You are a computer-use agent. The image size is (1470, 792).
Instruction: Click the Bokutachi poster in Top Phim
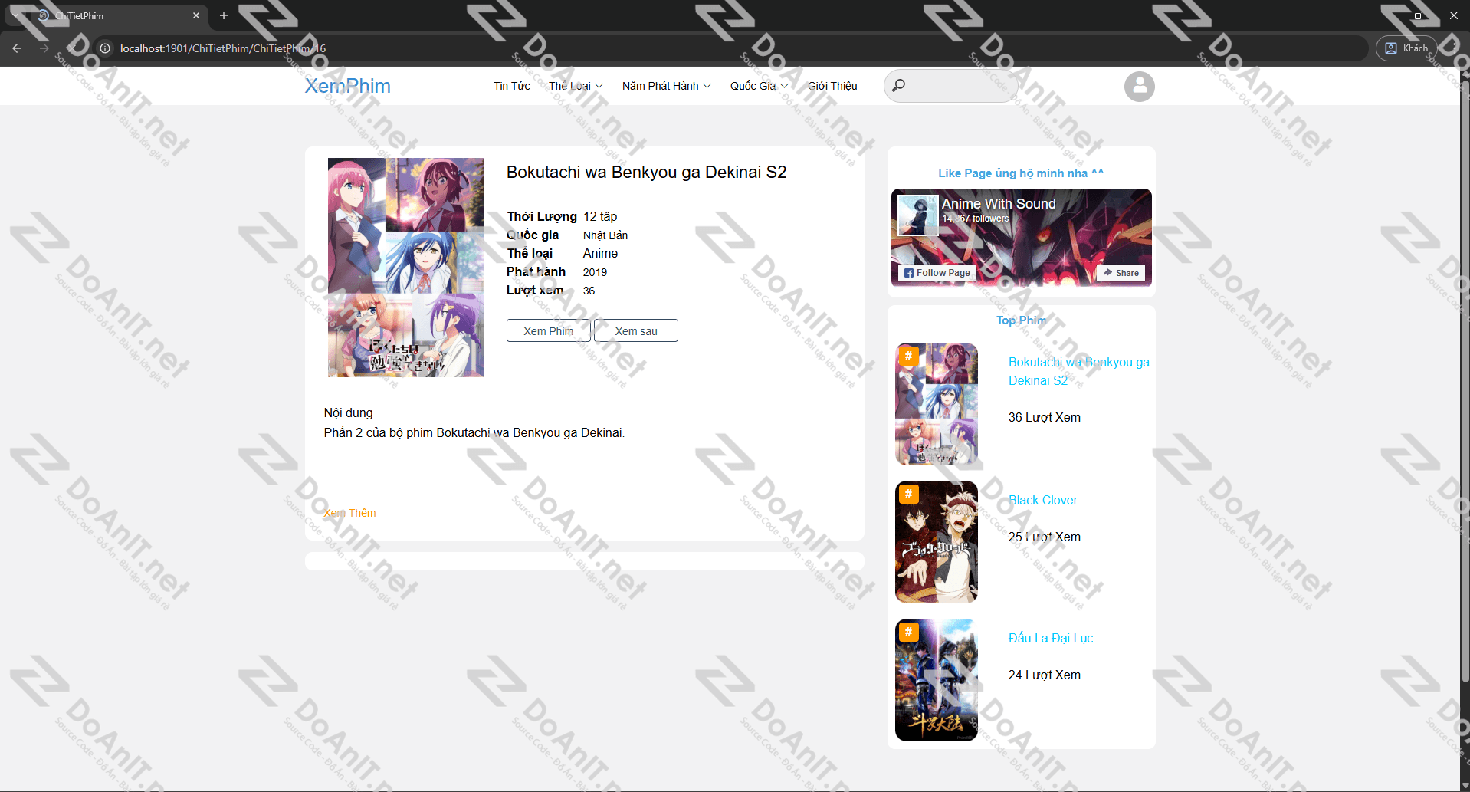(x=937, y=404)
